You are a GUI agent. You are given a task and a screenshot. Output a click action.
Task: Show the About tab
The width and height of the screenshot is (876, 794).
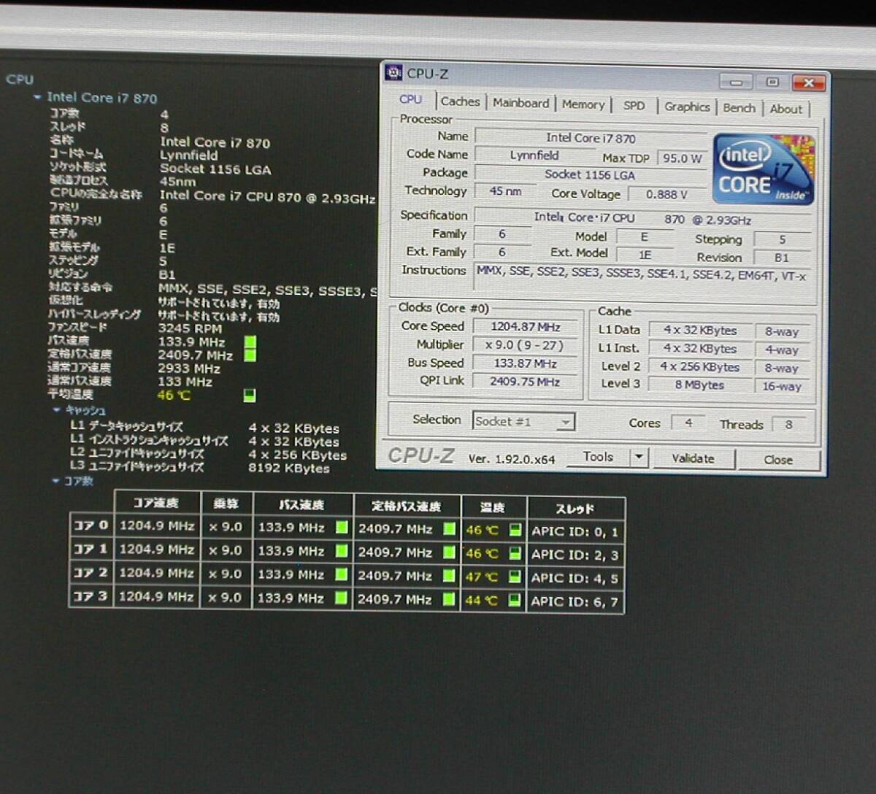[x=785, y=109]
